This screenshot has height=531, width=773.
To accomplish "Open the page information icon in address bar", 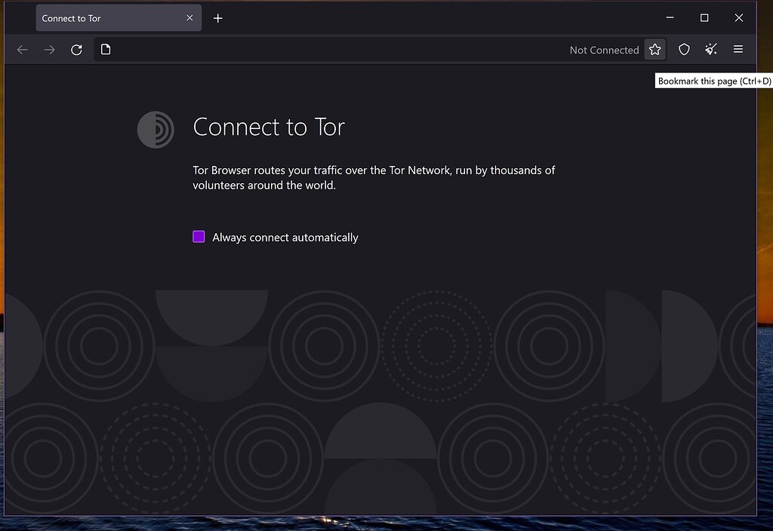I will (x=105, y=49).
